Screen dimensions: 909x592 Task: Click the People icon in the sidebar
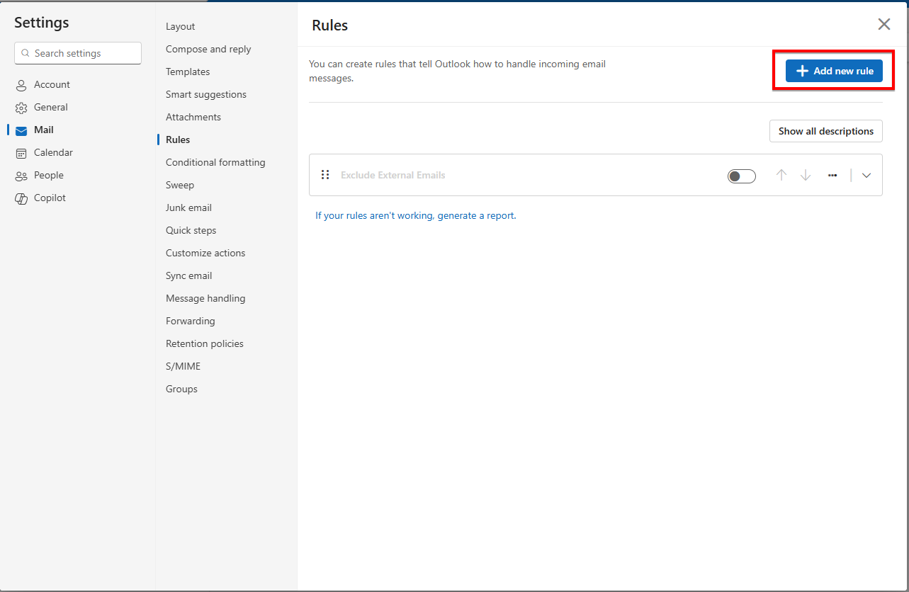point(21,176)
